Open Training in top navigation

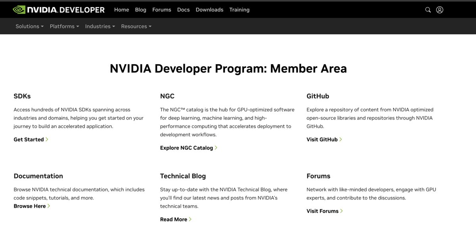tap(239, 10)
